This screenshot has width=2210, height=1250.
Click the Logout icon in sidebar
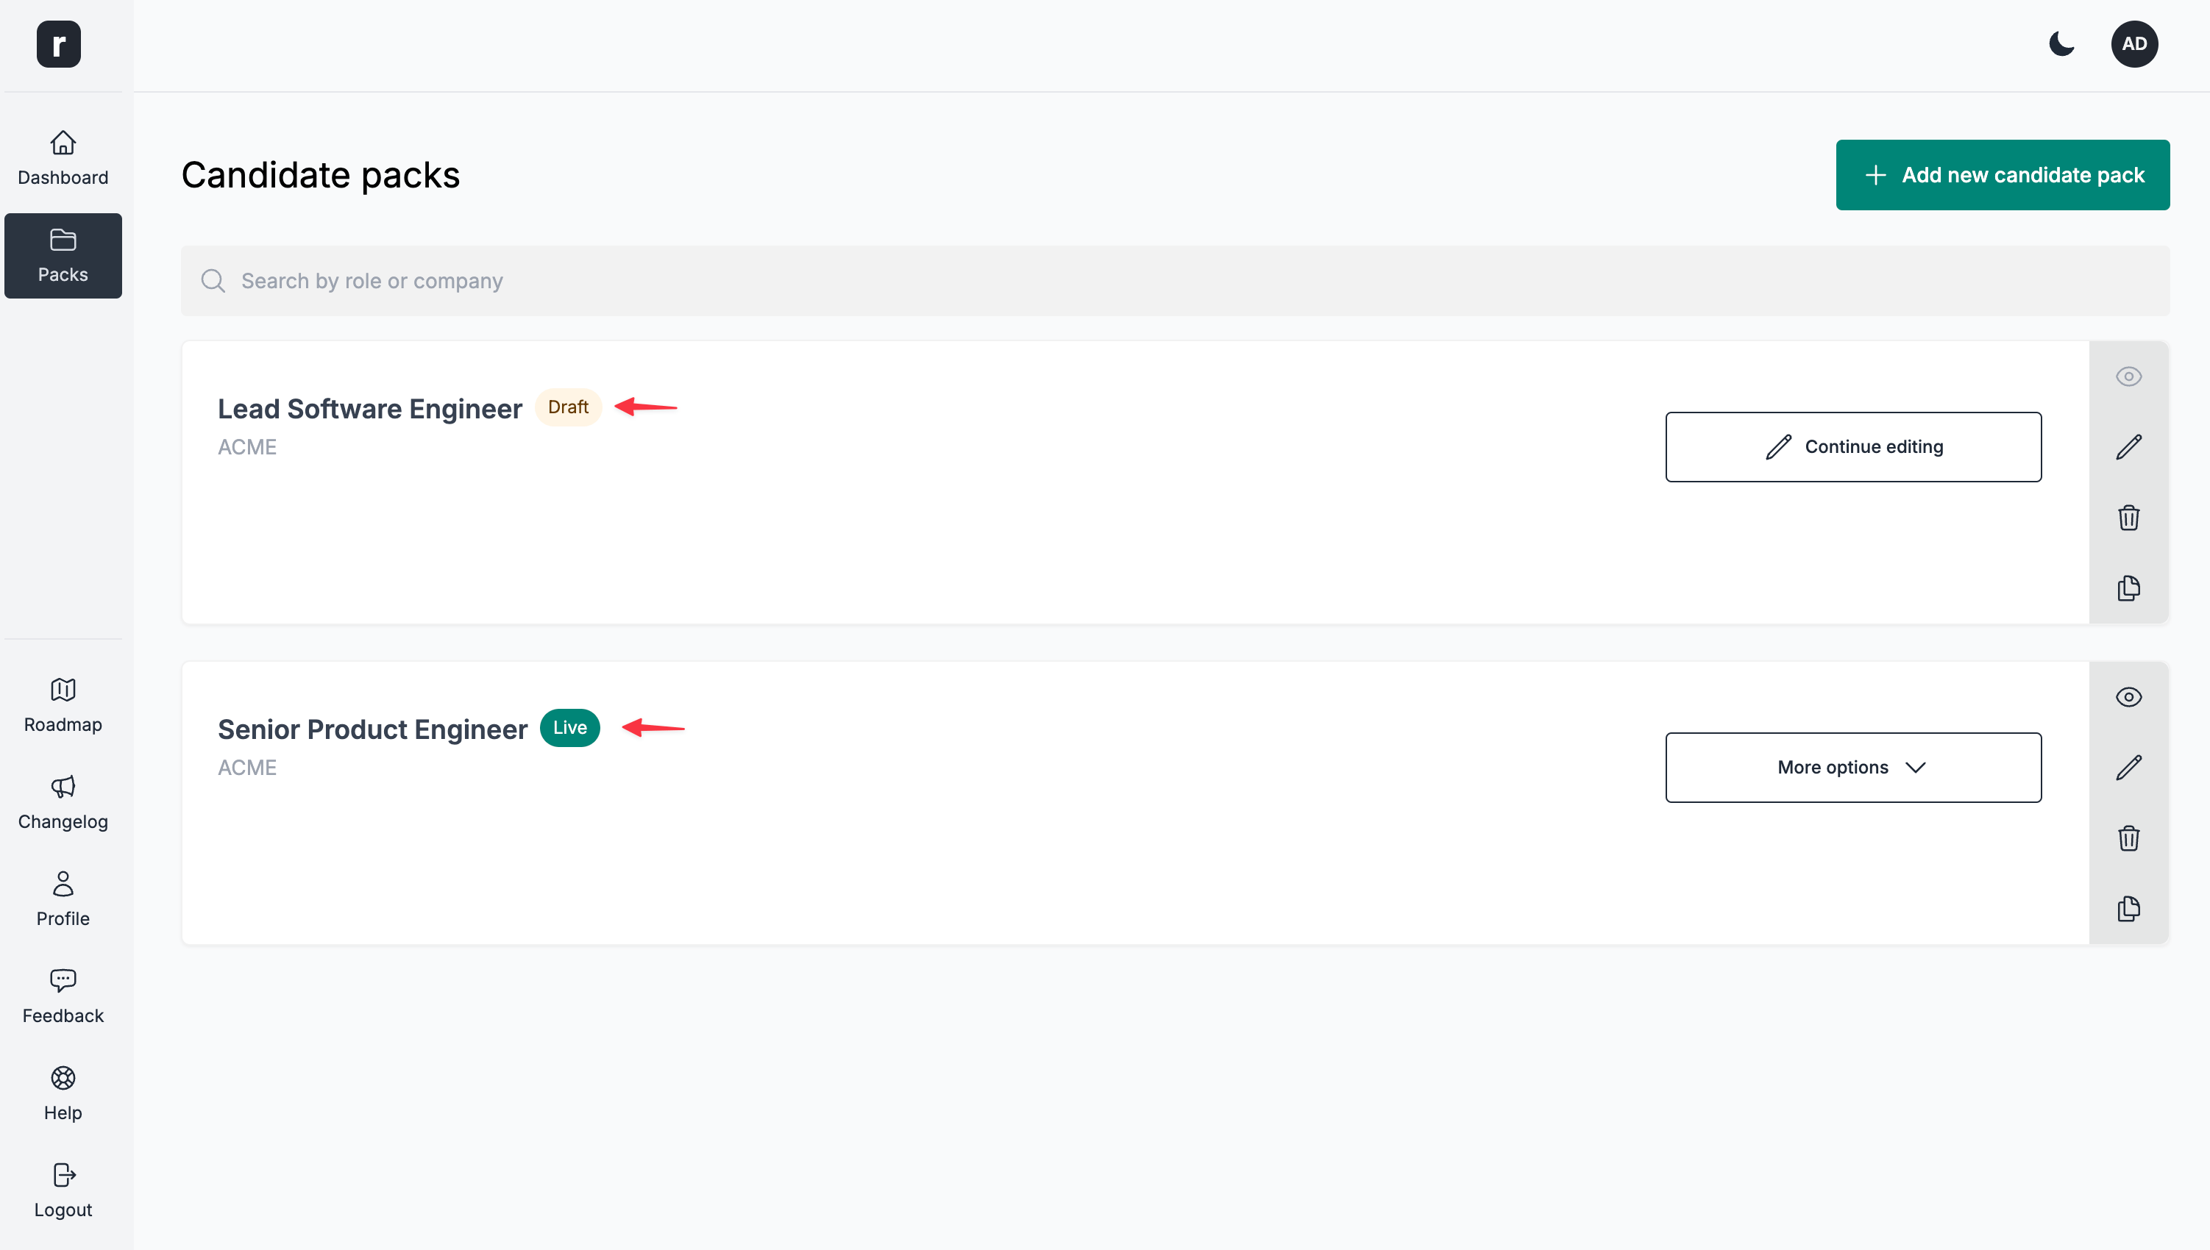tap(63, 1175)
